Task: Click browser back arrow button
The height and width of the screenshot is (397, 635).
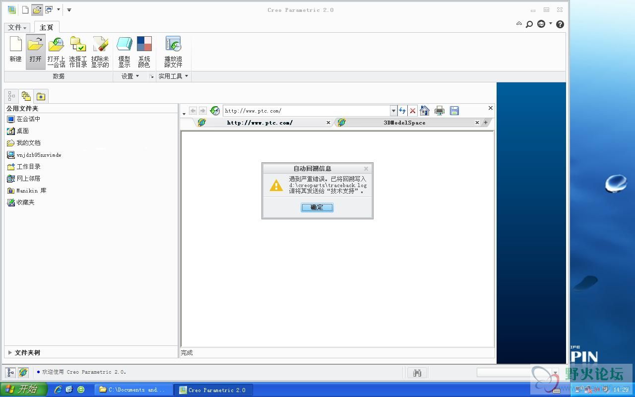Action: coord(193,111)
